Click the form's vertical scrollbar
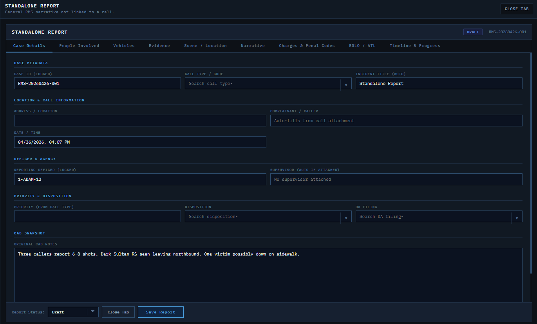The width and height of the screenshot is (537, 324). point(531,164)
